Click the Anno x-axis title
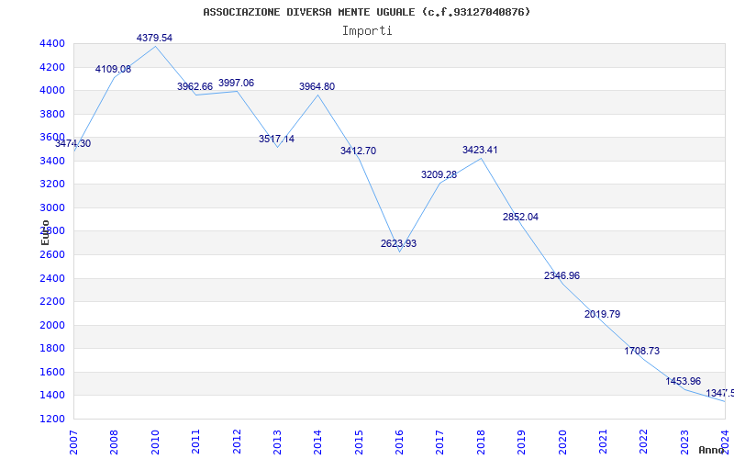The width and height of the screenshot is (734, 459). pos(712,450)
